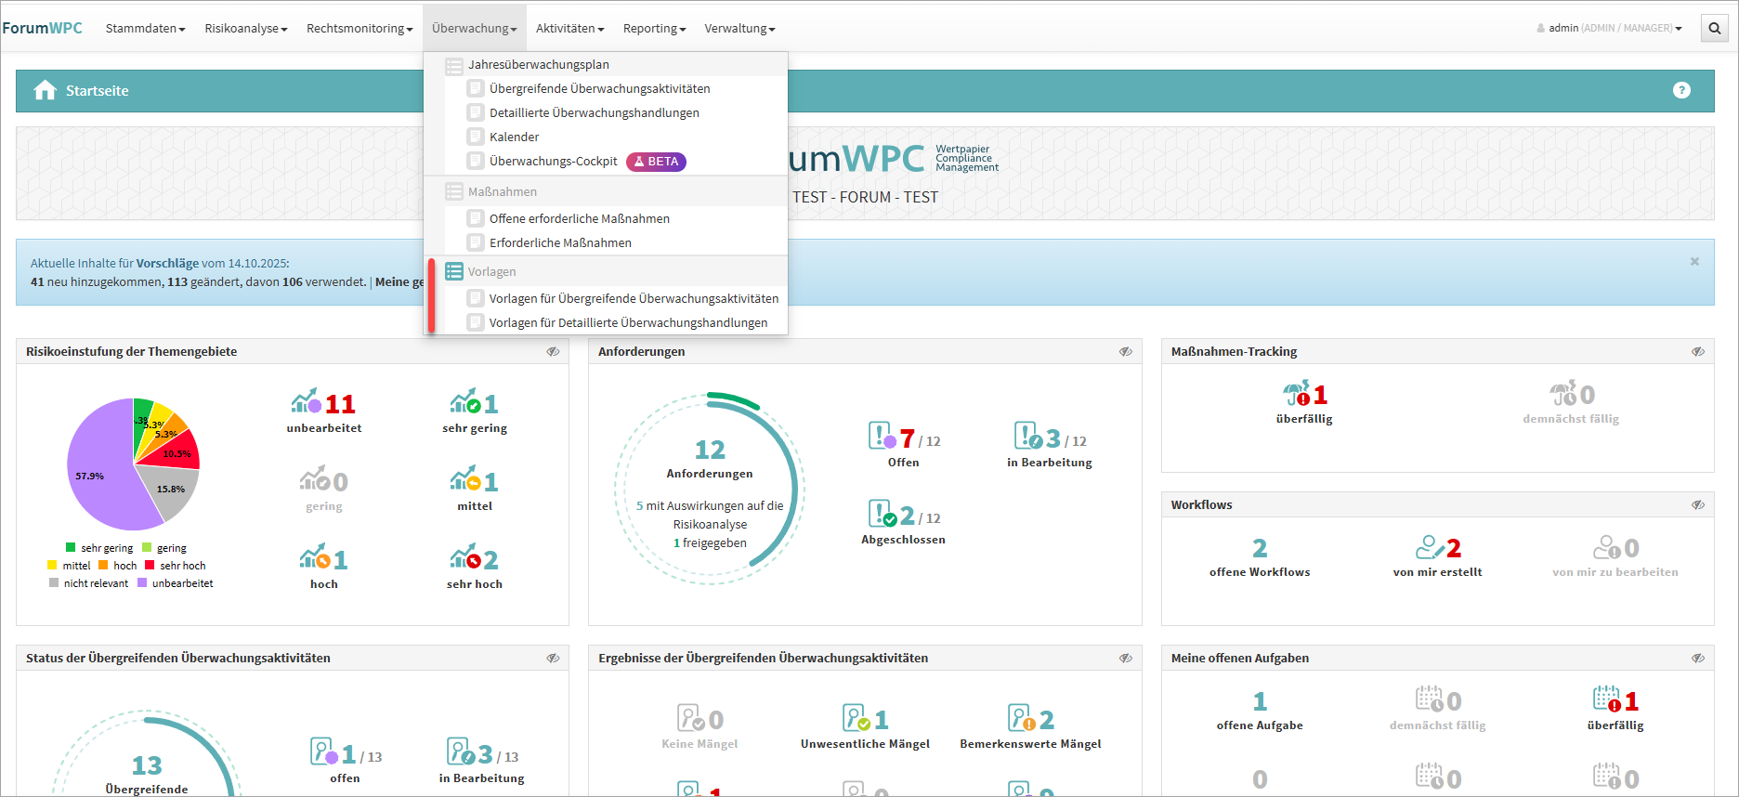Image resolution: width=1739 pixels, height=797 pixels.
Task: Click the unbearbeitet risk chart icon
Action: point(306,403)
